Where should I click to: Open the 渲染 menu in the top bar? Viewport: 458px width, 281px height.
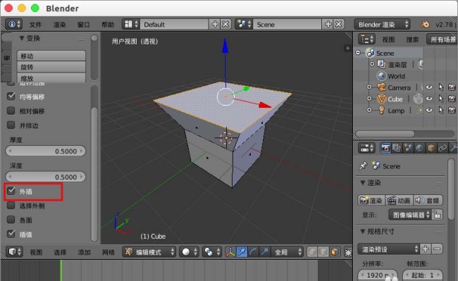point(60,25)
